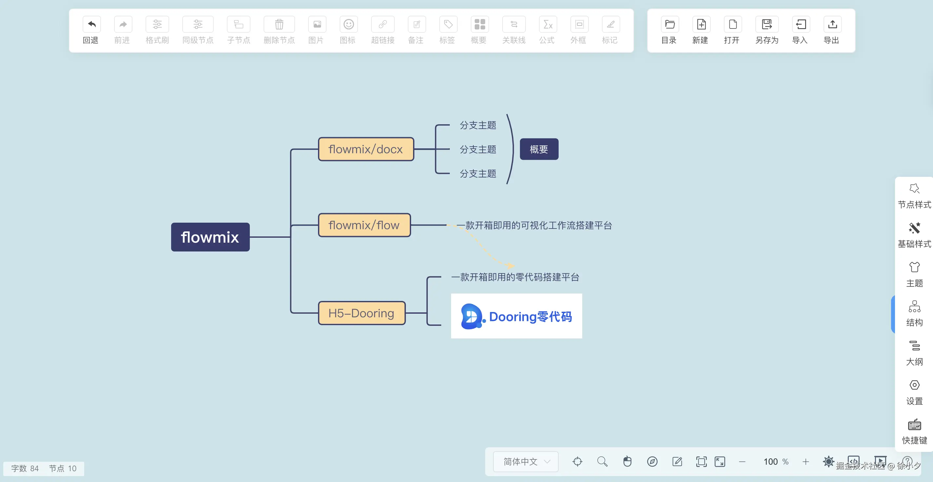The width and height of the screenshot is (933, 482).
Task: Toggle mouse behavior mode icon
Action: pos(627,462)
